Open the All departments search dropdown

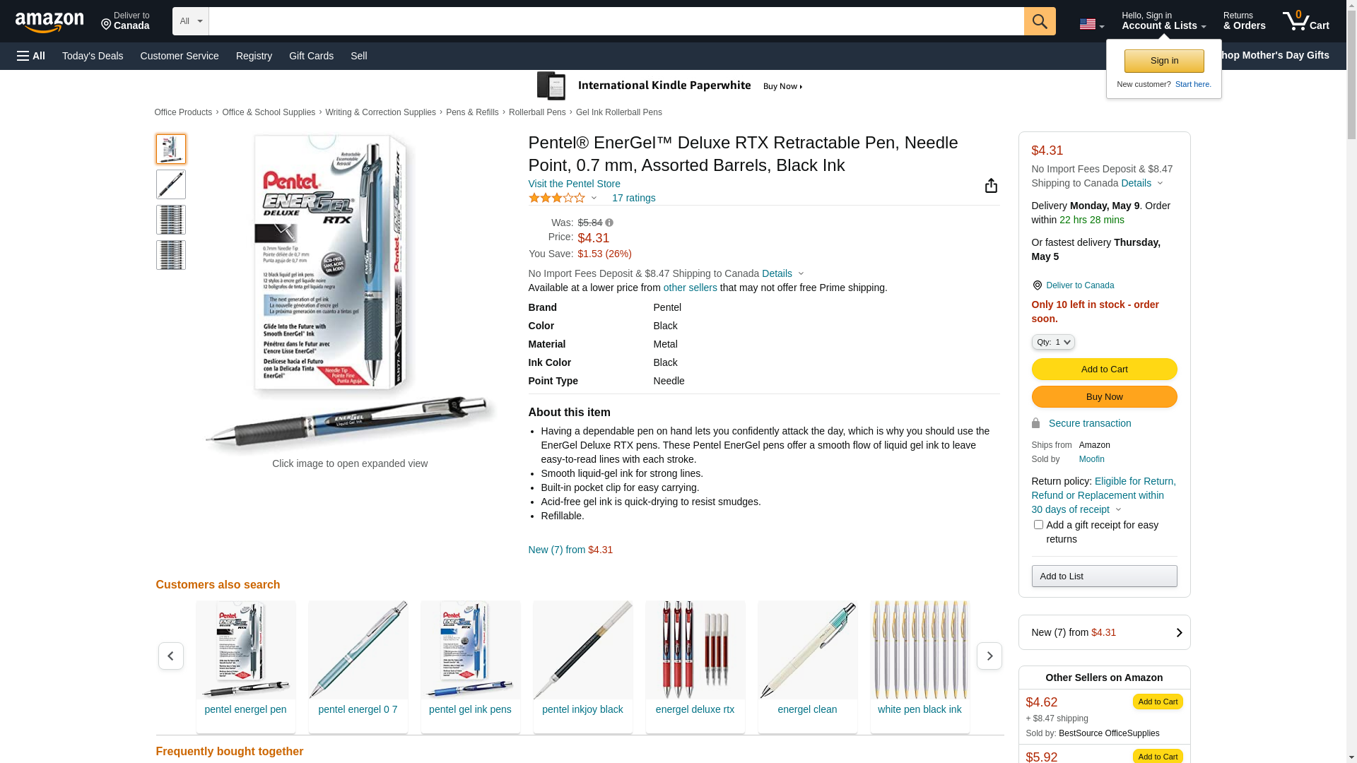point(191,21)
